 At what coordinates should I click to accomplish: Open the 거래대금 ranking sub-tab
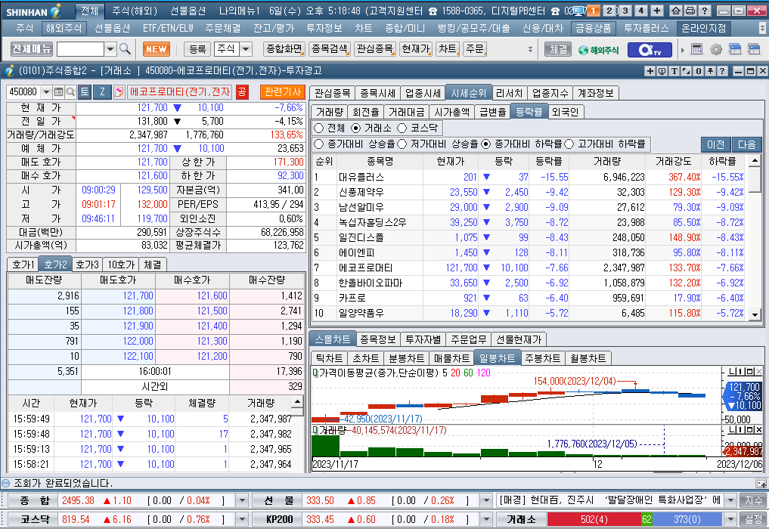(x=407, y=112)
